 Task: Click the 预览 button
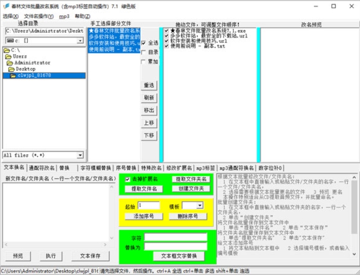point(18,256)
